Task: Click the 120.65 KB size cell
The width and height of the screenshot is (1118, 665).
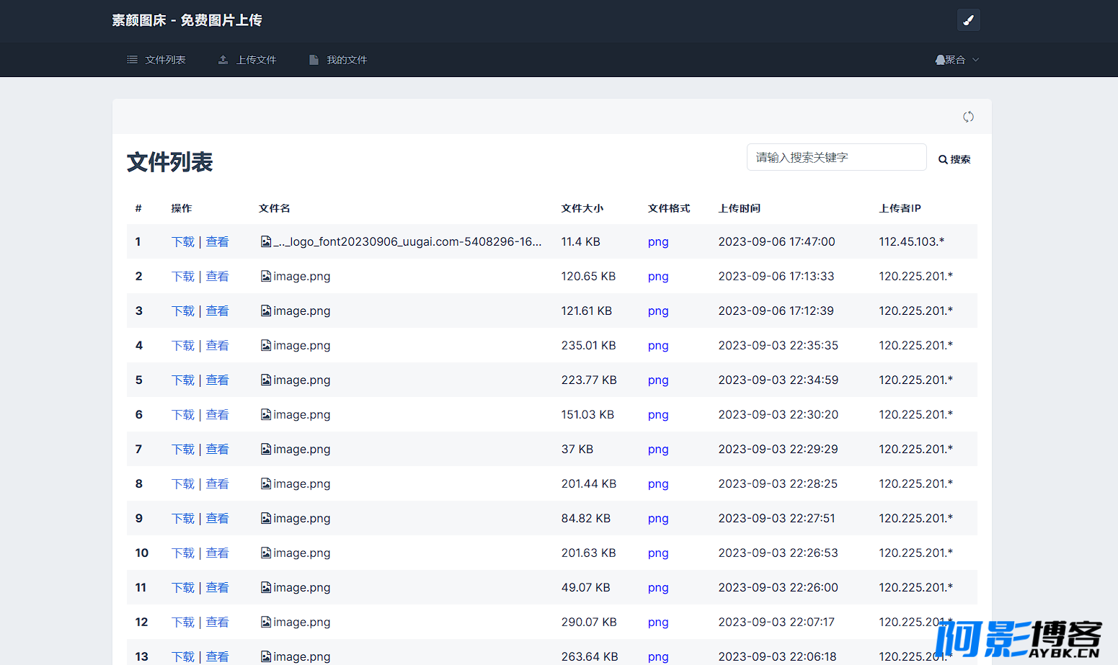Action: click(588, 276)
